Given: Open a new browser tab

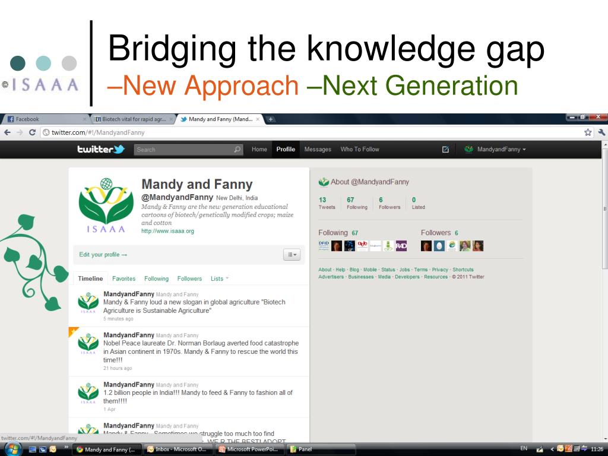Looking at the screenshot, I should coord(271,119).
